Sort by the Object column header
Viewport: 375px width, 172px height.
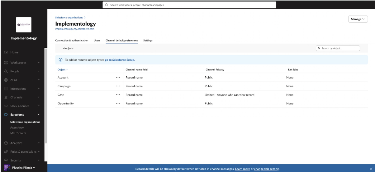pos(63,69)
